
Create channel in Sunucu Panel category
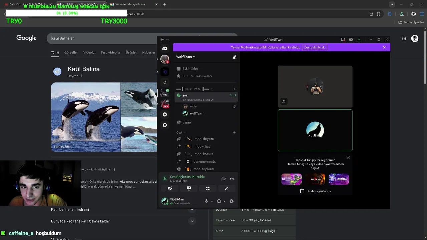(234, 89)
